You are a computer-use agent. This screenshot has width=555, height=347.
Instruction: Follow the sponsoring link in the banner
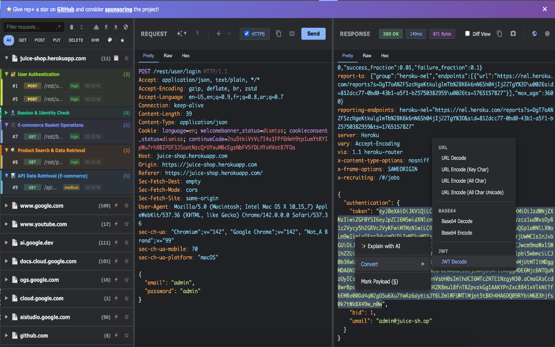point(118,9)
